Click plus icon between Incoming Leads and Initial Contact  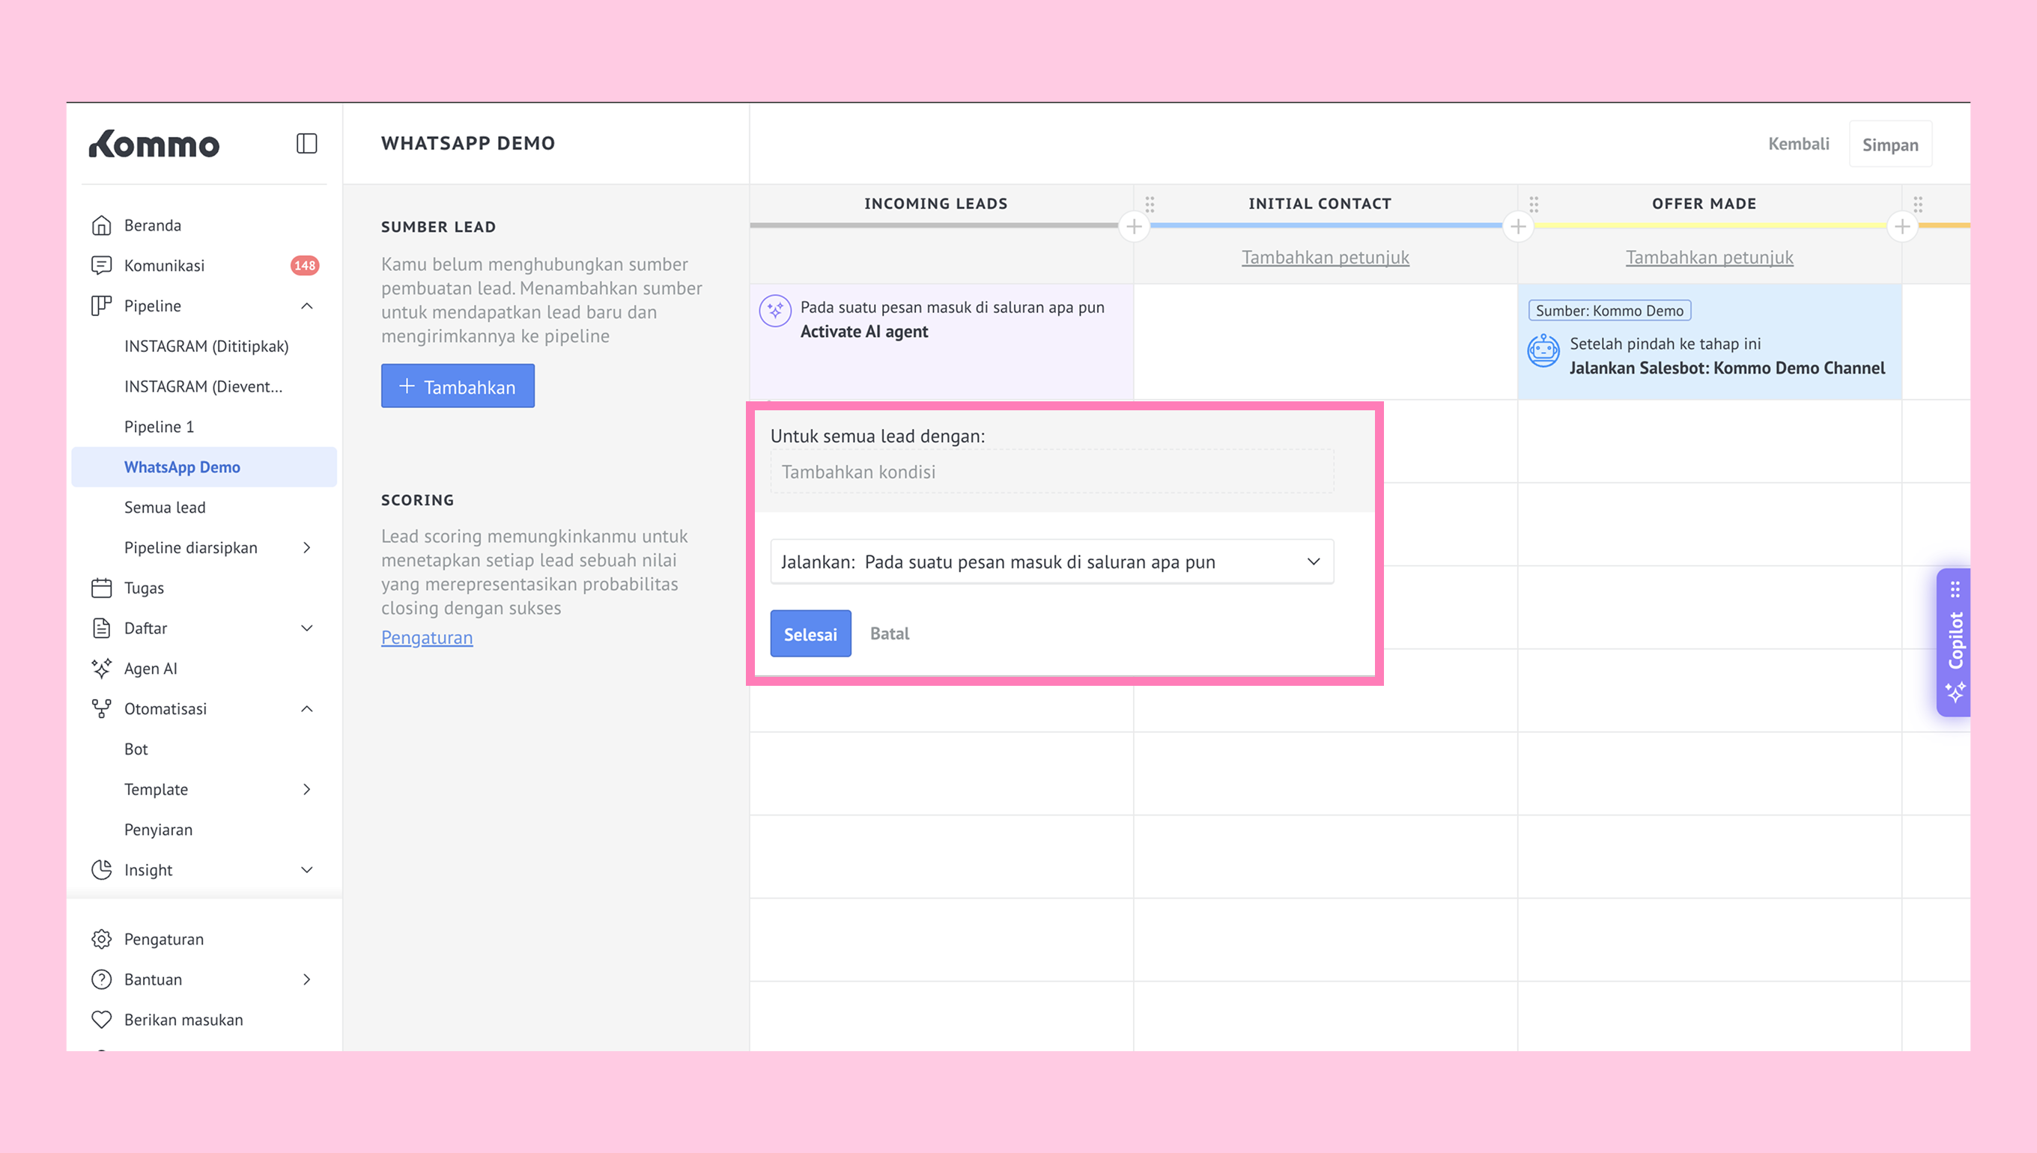point(1134,228)
